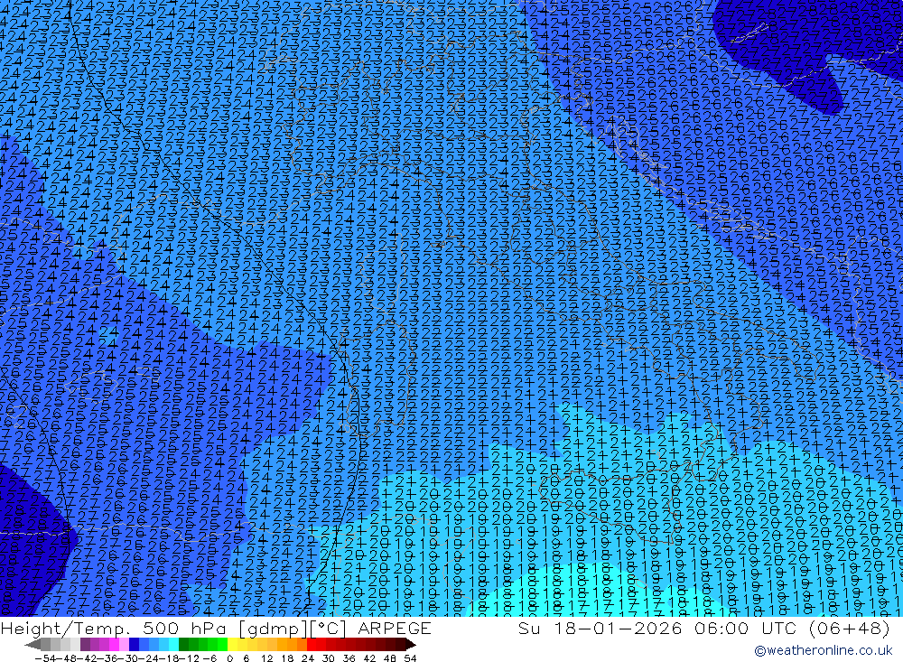903x662 pixels.
Task: Click the bright yellow legend swatch above 0
Action: click(x=232, y=645)
